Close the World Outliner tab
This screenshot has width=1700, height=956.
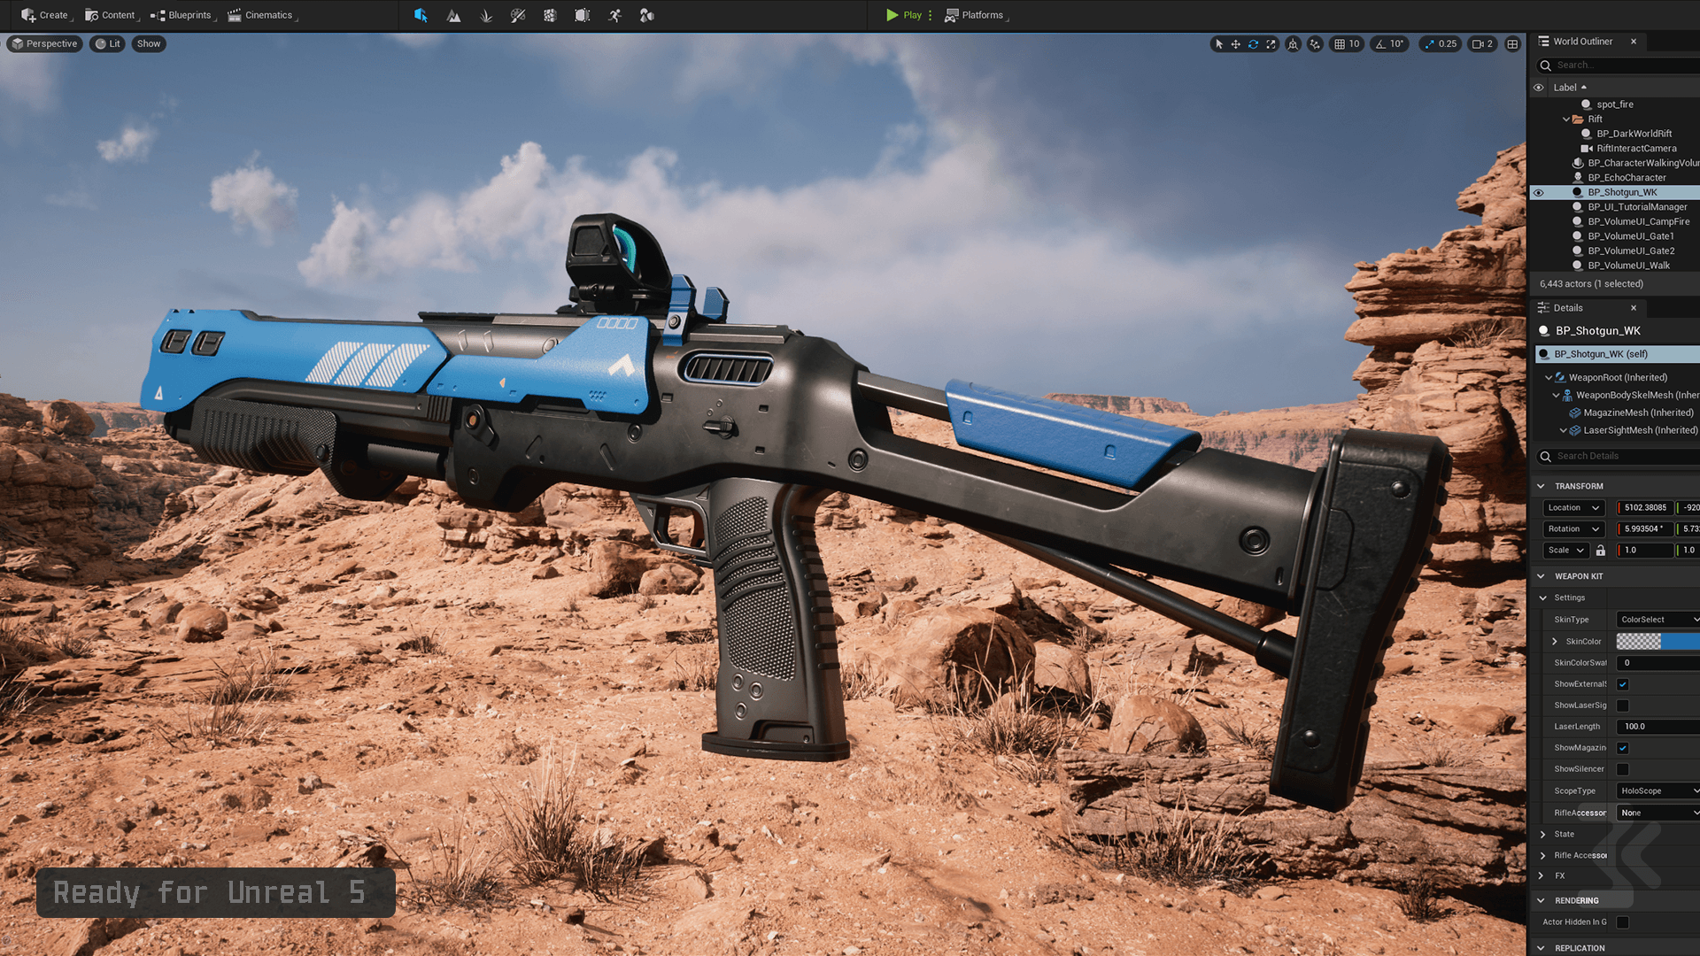tap(1634, 42)
